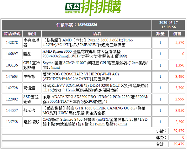The image size is (187, 149).
Task: Click the 電腦機殼 category cell
Action: (32, 122)
